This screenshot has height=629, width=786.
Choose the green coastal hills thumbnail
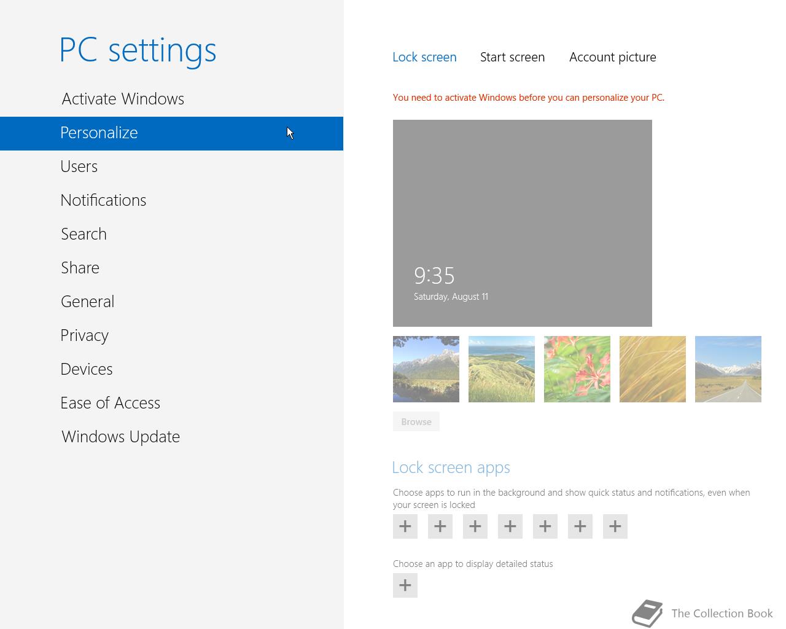[x=502, y=369]
